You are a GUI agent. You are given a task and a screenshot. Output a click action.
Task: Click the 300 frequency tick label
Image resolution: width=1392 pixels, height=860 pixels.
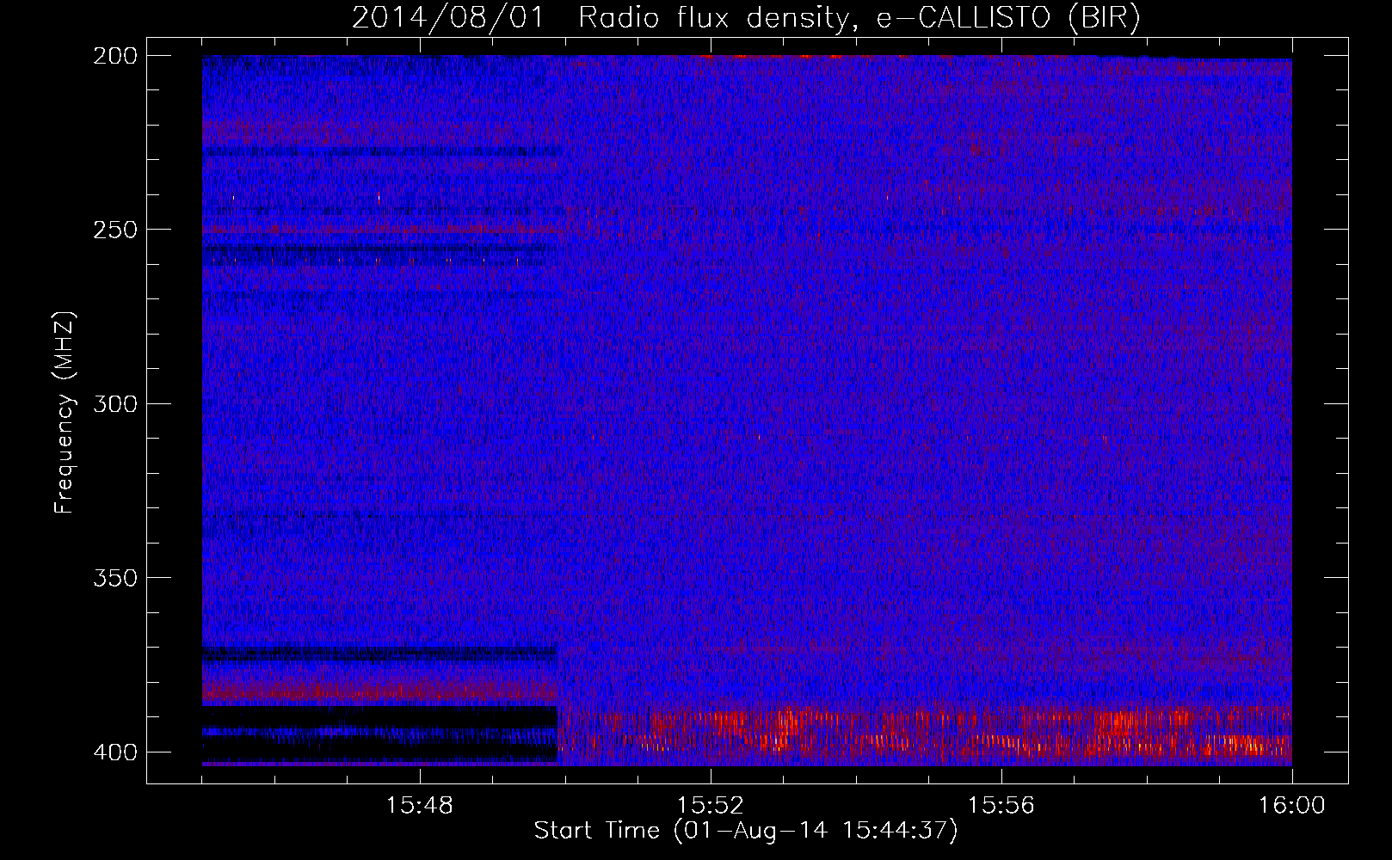click(x=115, y=403)
